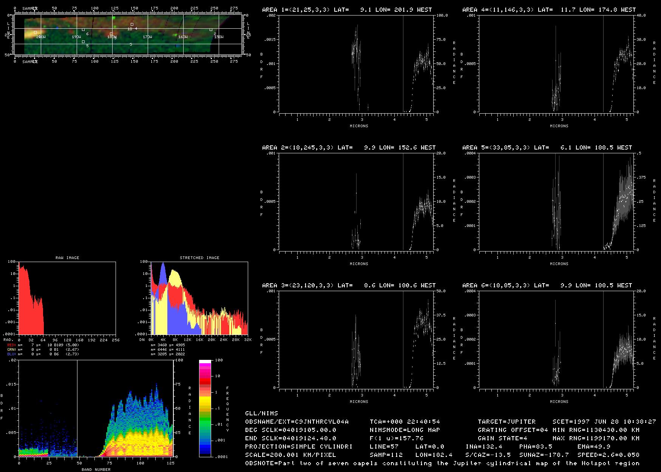
Task: Click the white color at top of frequency scale
Action: tap(205, 362)
